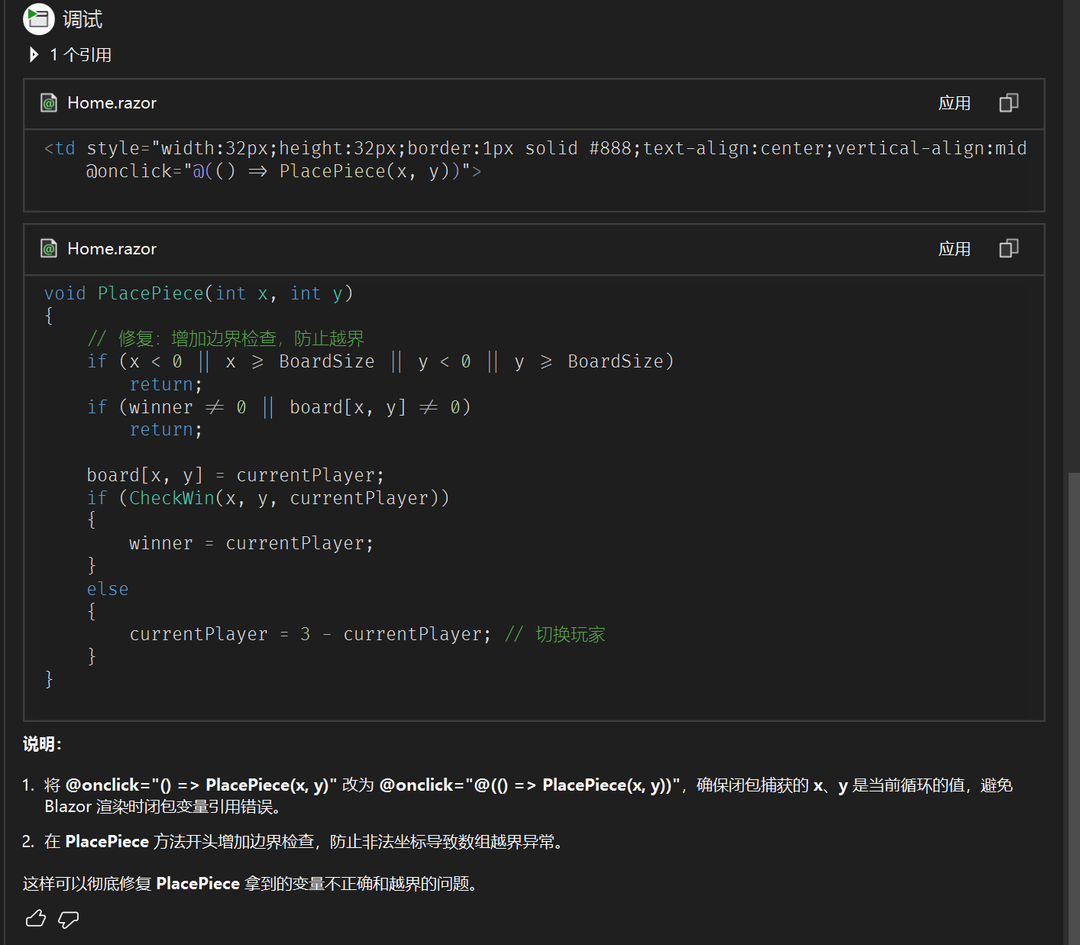Viewport: 1080px width, 945px height.
Task: Open Home.razor from the first snippet title
Action: pyautogui.click(x=112, y=103)
